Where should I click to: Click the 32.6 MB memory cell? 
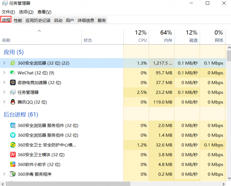(x=162, y=145)
